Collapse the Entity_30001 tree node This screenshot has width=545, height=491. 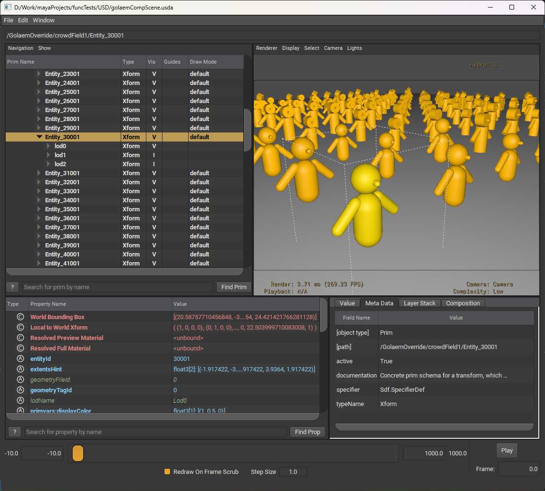tap(39, 137)
